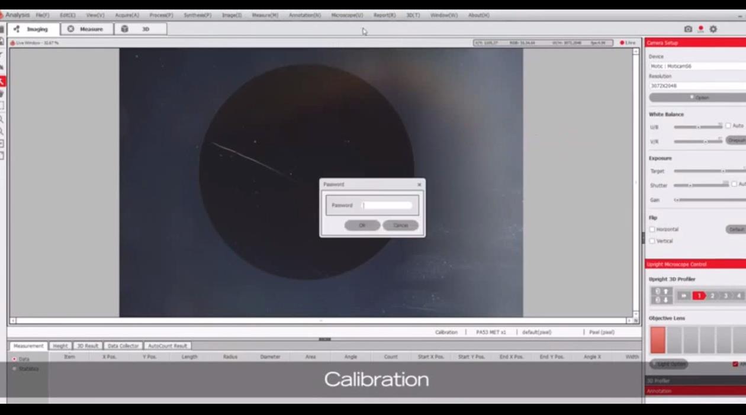Image resolution: width=746 pixels, height=415 pixels.
Task: Open the settings gear icon
Action: (x=713, y=29)
